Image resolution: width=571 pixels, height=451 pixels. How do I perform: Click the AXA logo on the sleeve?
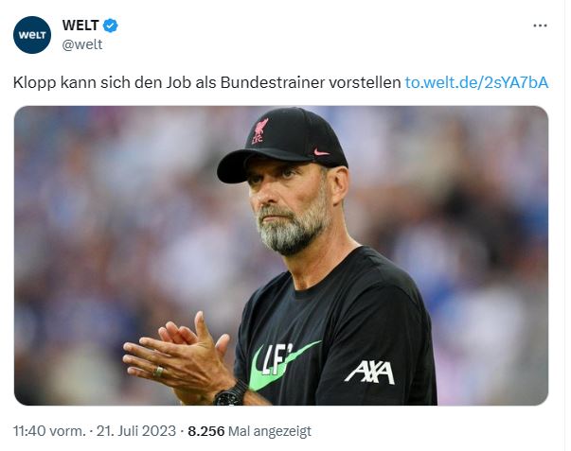(x=369, y=373)
